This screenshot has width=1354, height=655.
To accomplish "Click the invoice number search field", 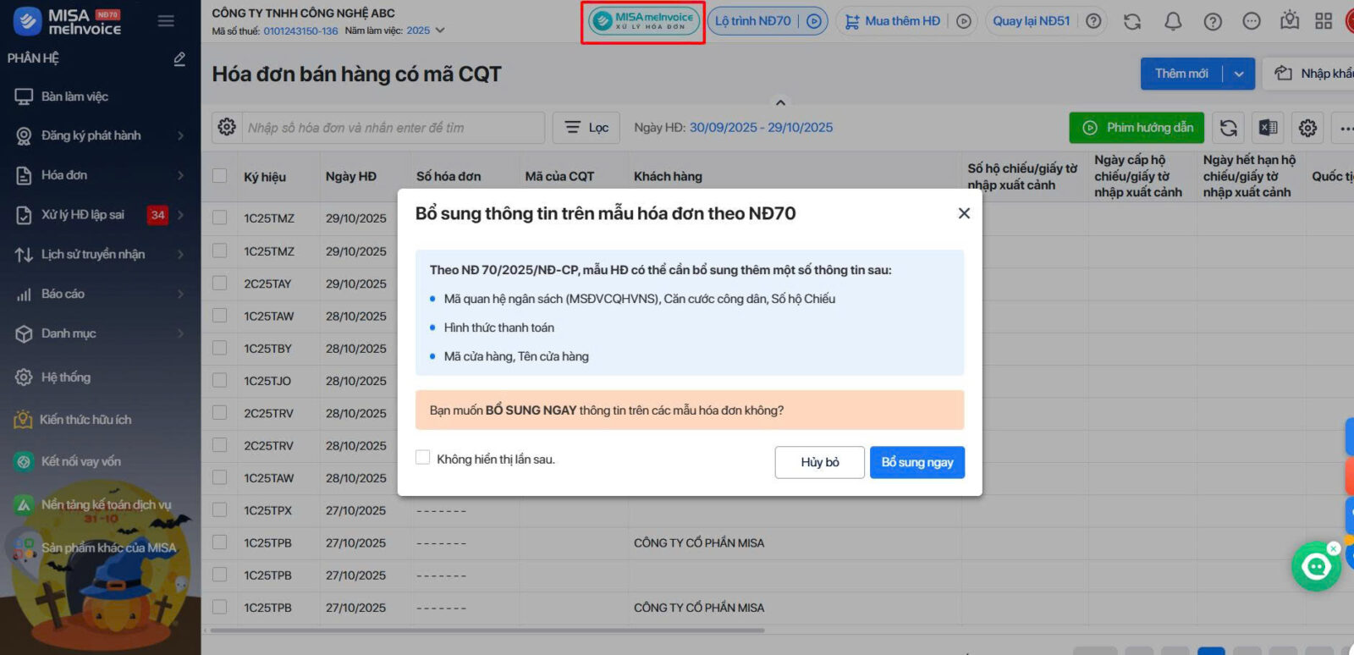I will click(394, 128).
